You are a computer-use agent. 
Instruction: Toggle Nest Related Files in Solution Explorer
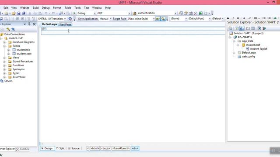point(242,28)
